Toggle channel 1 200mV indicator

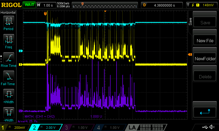(15, 127)
